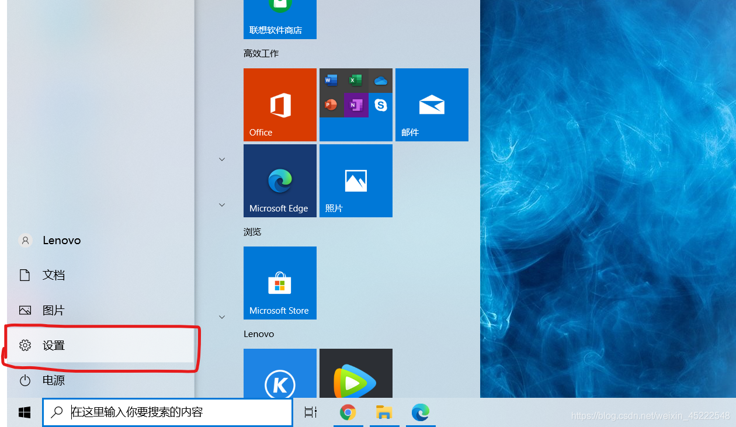Launch PowerPoint from the Office apps tile

click(x=331, y=105)
